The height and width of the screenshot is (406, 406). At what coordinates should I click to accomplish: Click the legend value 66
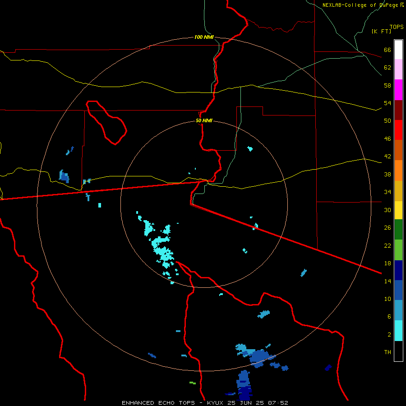pos(388,50)
